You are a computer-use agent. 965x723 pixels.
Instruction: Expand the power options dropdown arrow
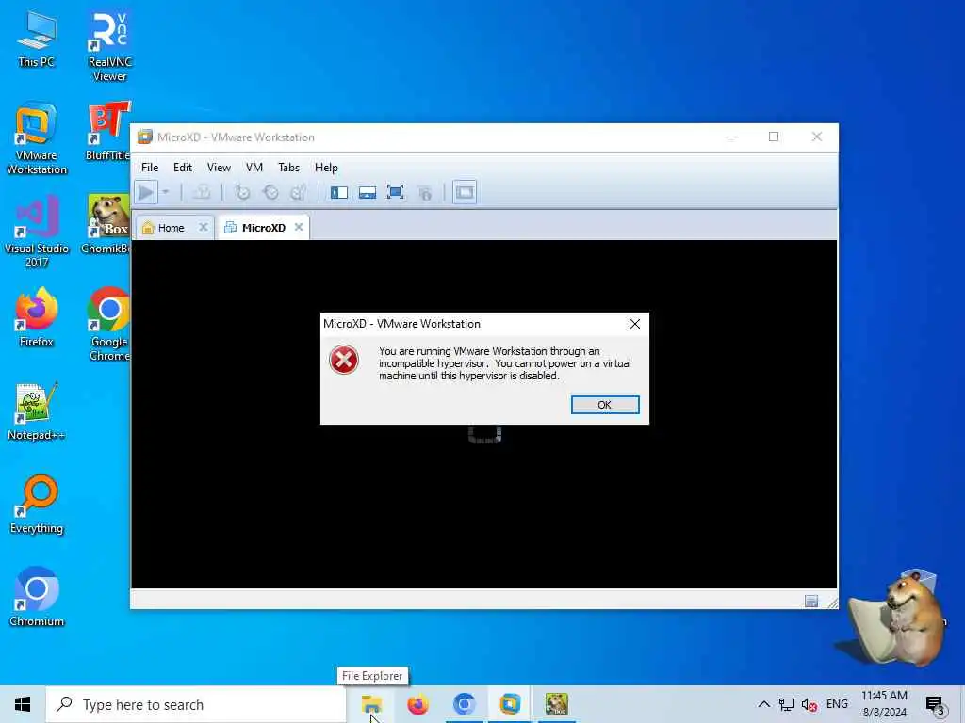(x=166, y=192)
